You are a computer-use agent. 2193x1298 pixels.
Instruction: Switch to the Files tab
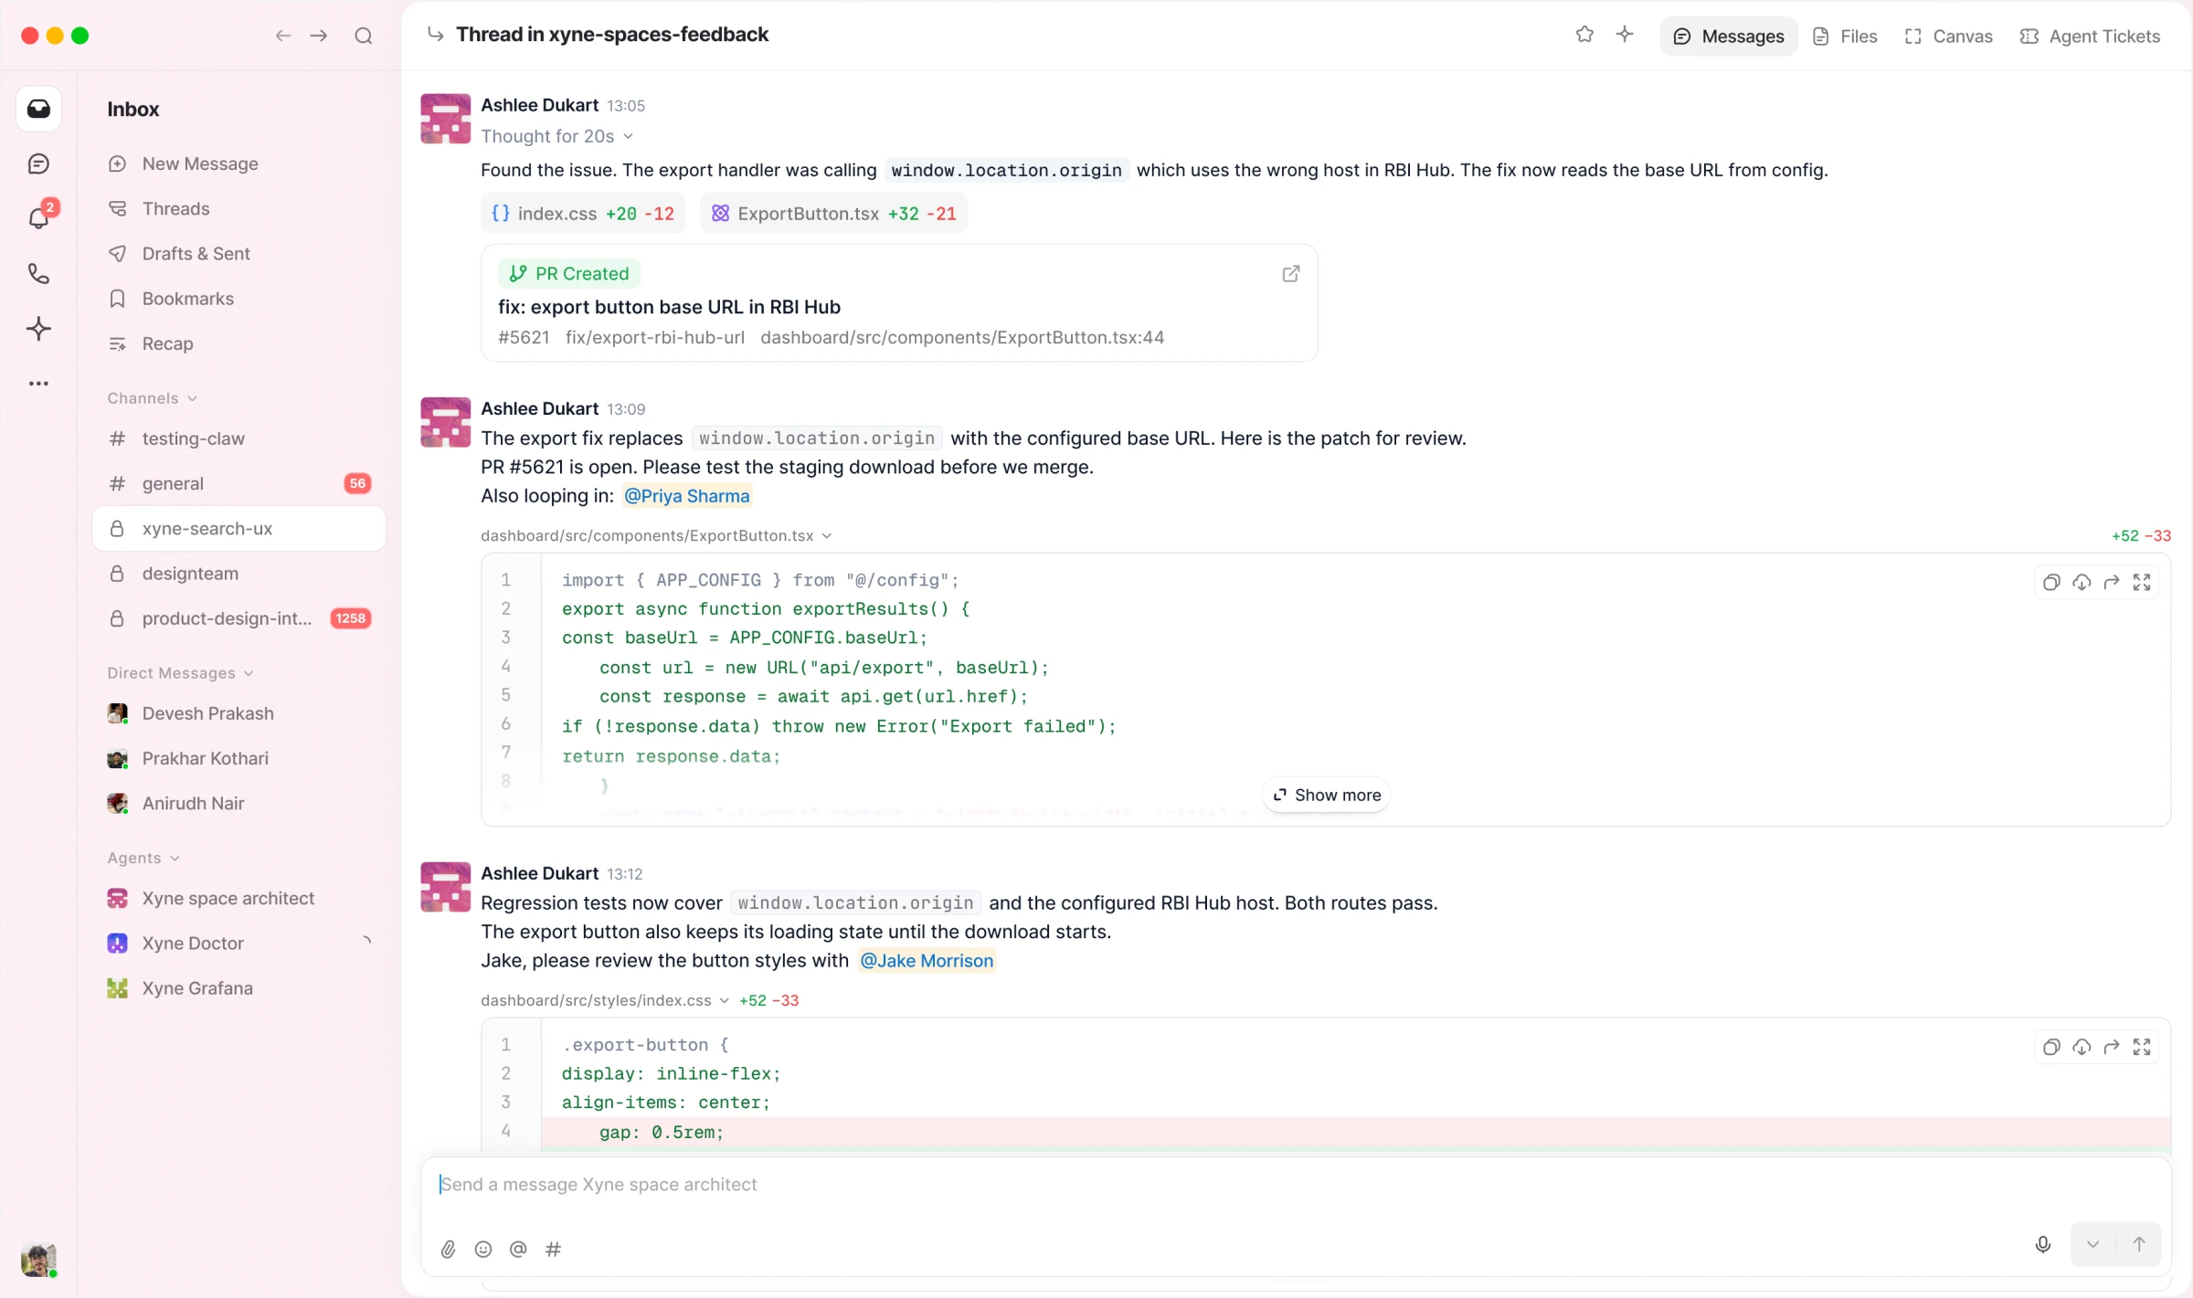(x=1845, y=36)
